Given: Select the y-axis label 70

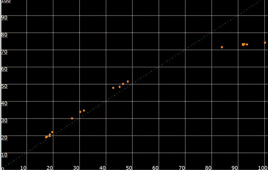Looking at the screenshot, I should [4, 52].
